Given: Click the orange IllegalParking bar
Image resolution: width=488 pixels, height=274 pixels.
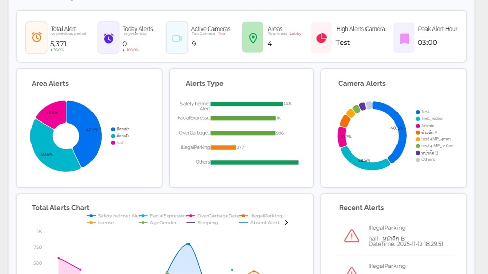Looking at the screenshot, I should click(223, 147).
